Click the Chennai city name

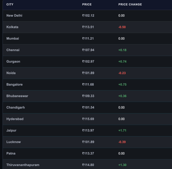13,50
